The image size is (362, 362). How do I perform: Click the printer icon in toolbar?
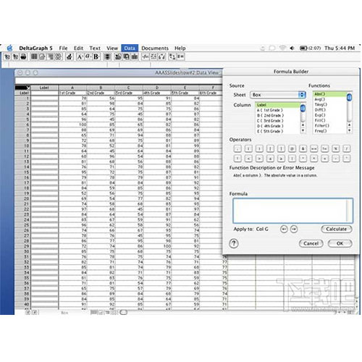(23, 56)
